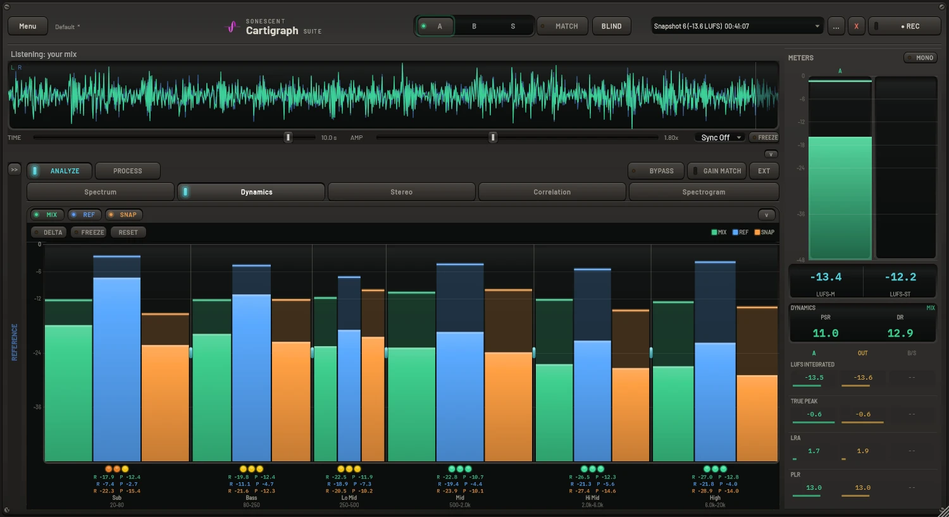Toggle the MIX layer visibility
The image size is (949, 517).
point(47,215)
